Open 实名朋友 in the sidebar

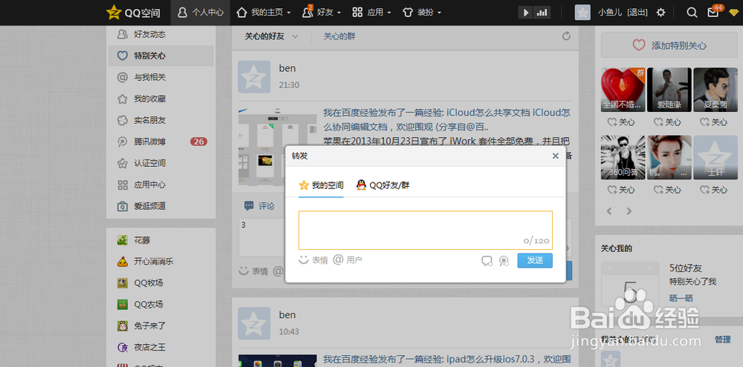161,120
